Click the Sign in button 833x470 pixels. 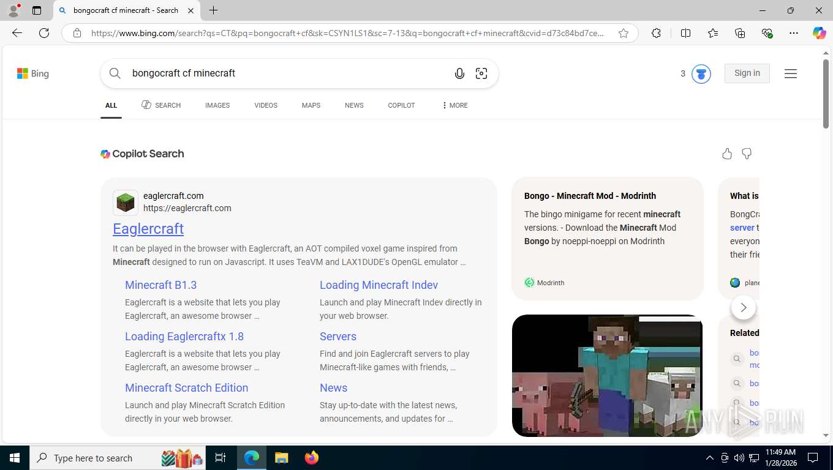point(747,73)
